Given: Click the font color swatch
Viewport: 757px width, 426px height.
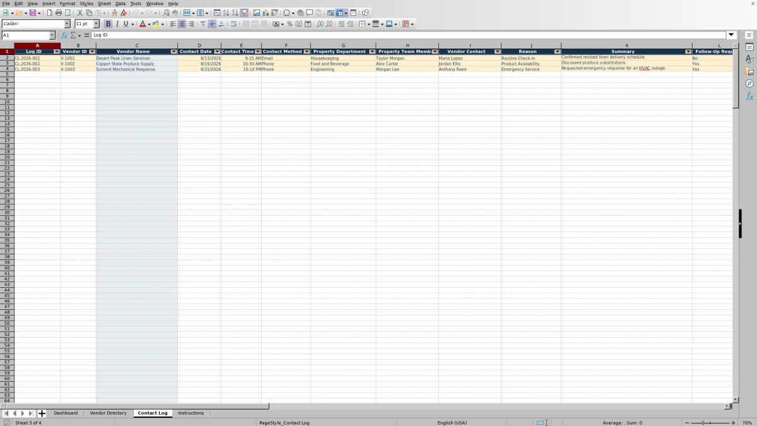Looking at the screenshot, I should pyautogui.click(x=143, y=24).
